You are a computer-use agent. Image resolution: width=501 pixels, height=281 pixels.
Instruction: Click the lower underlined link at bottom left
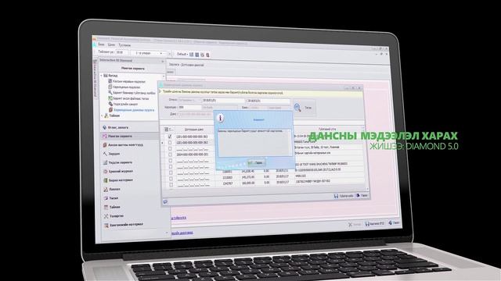[x=182, y=233]
